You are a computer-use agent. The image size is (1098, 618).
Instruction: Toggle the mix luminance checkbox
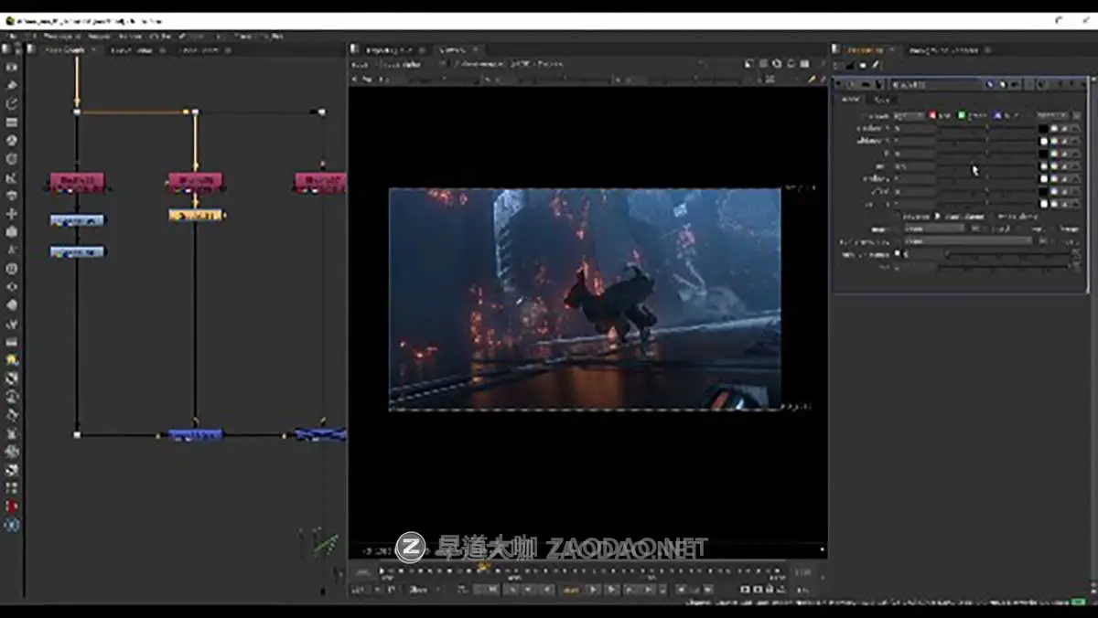pyautogui.click(x=898, y=254)
